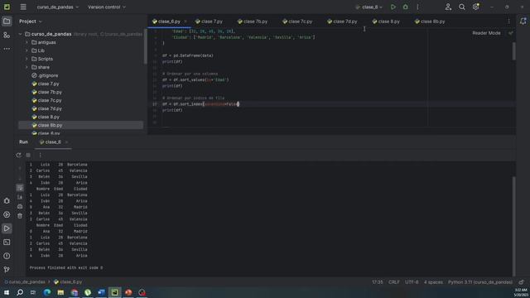Open clase_6 run configuration dropdown
The height and width of the screenshot is (298, 530).
369,7
